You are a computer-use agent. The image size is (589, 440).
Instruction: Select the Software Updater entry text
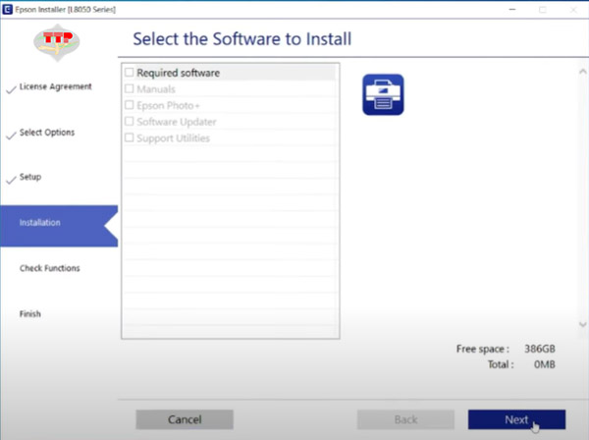pyautogui.click(x=177, y=122)
